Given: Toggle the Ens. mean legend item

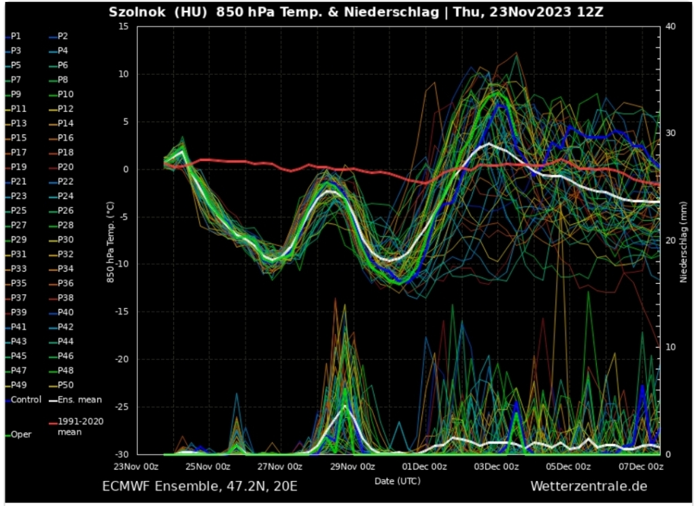Looking at the screenshot, I should pyautogui.click(x=80, y=400).
